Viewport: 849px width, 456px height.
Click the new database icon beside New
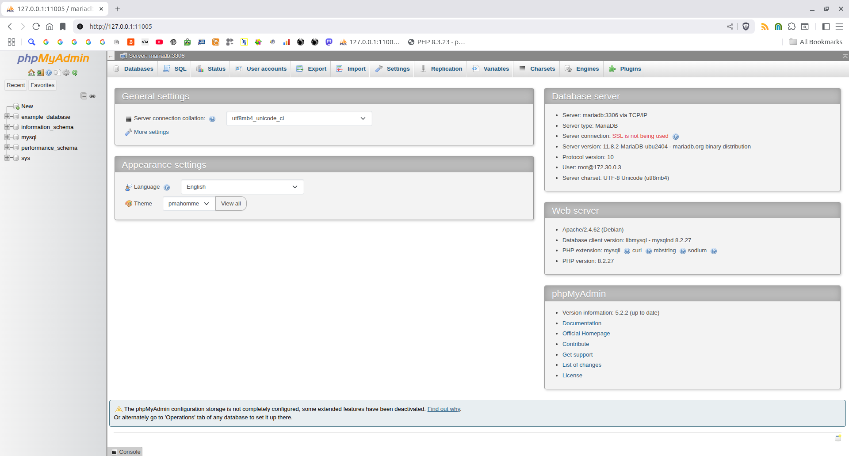16,106
